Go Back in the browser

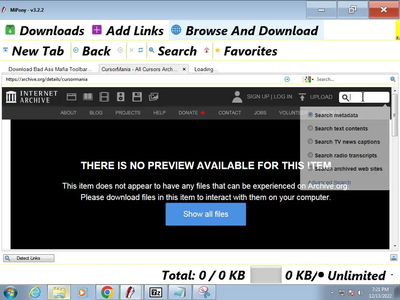(92, 51)
